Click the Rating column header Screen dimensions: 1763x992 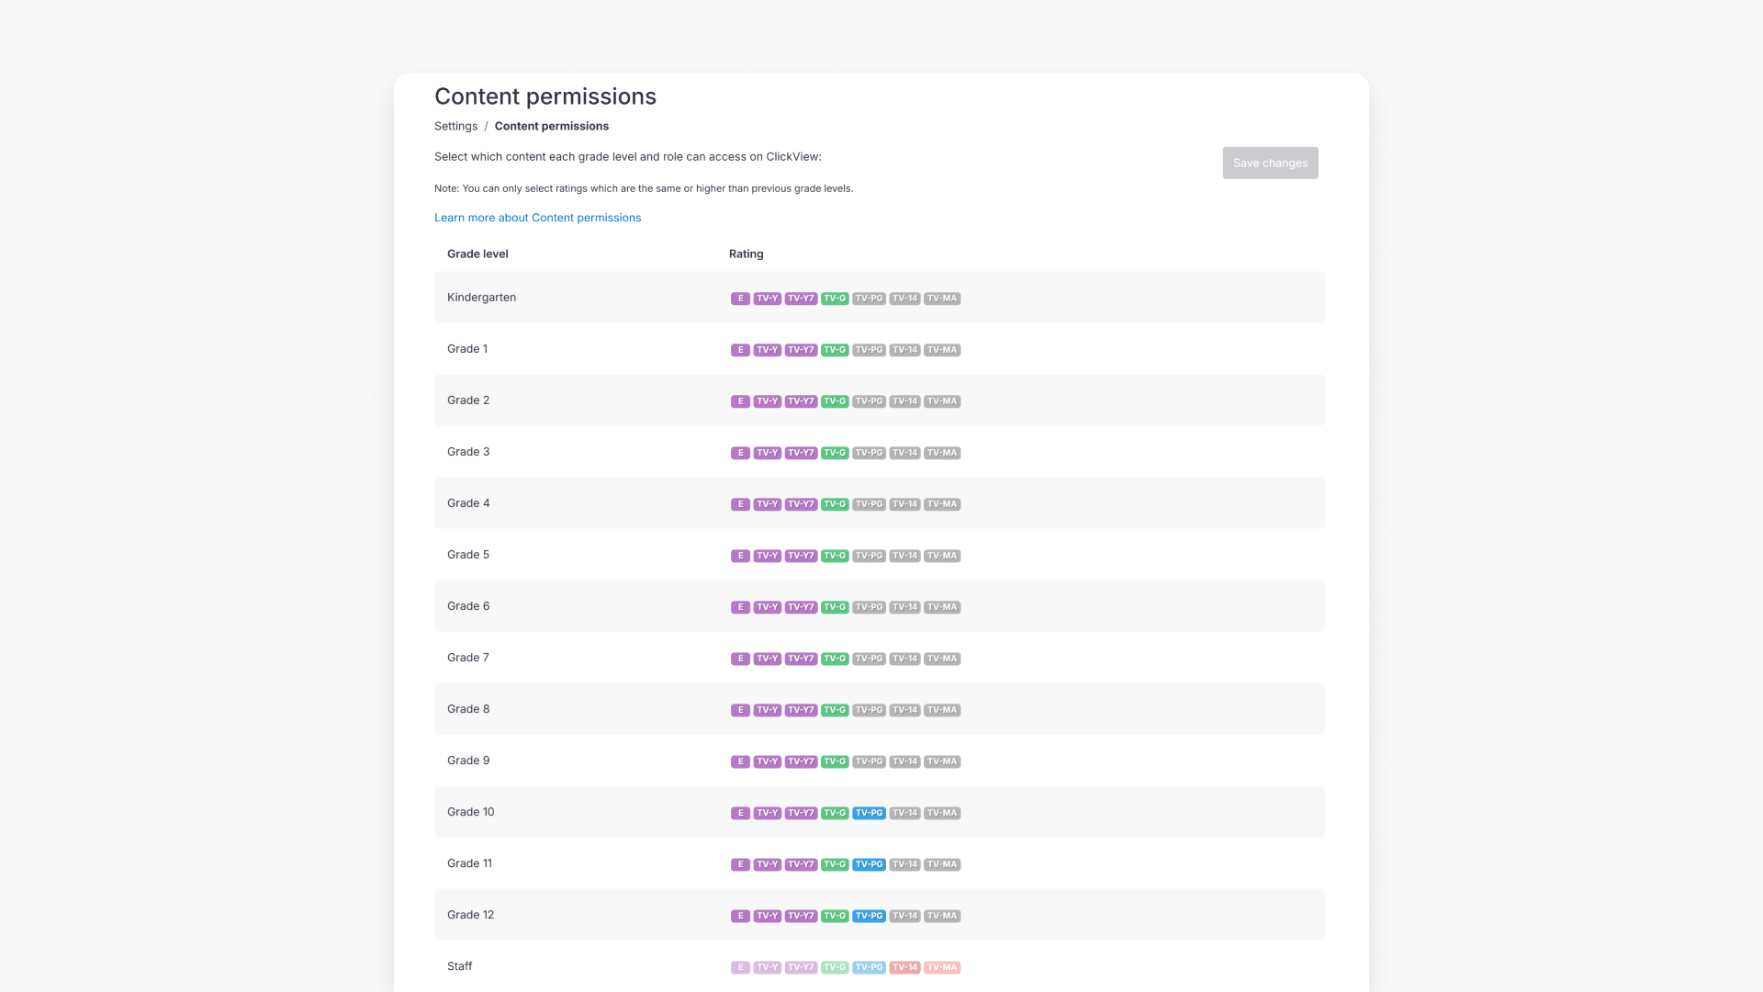(746, 254)
